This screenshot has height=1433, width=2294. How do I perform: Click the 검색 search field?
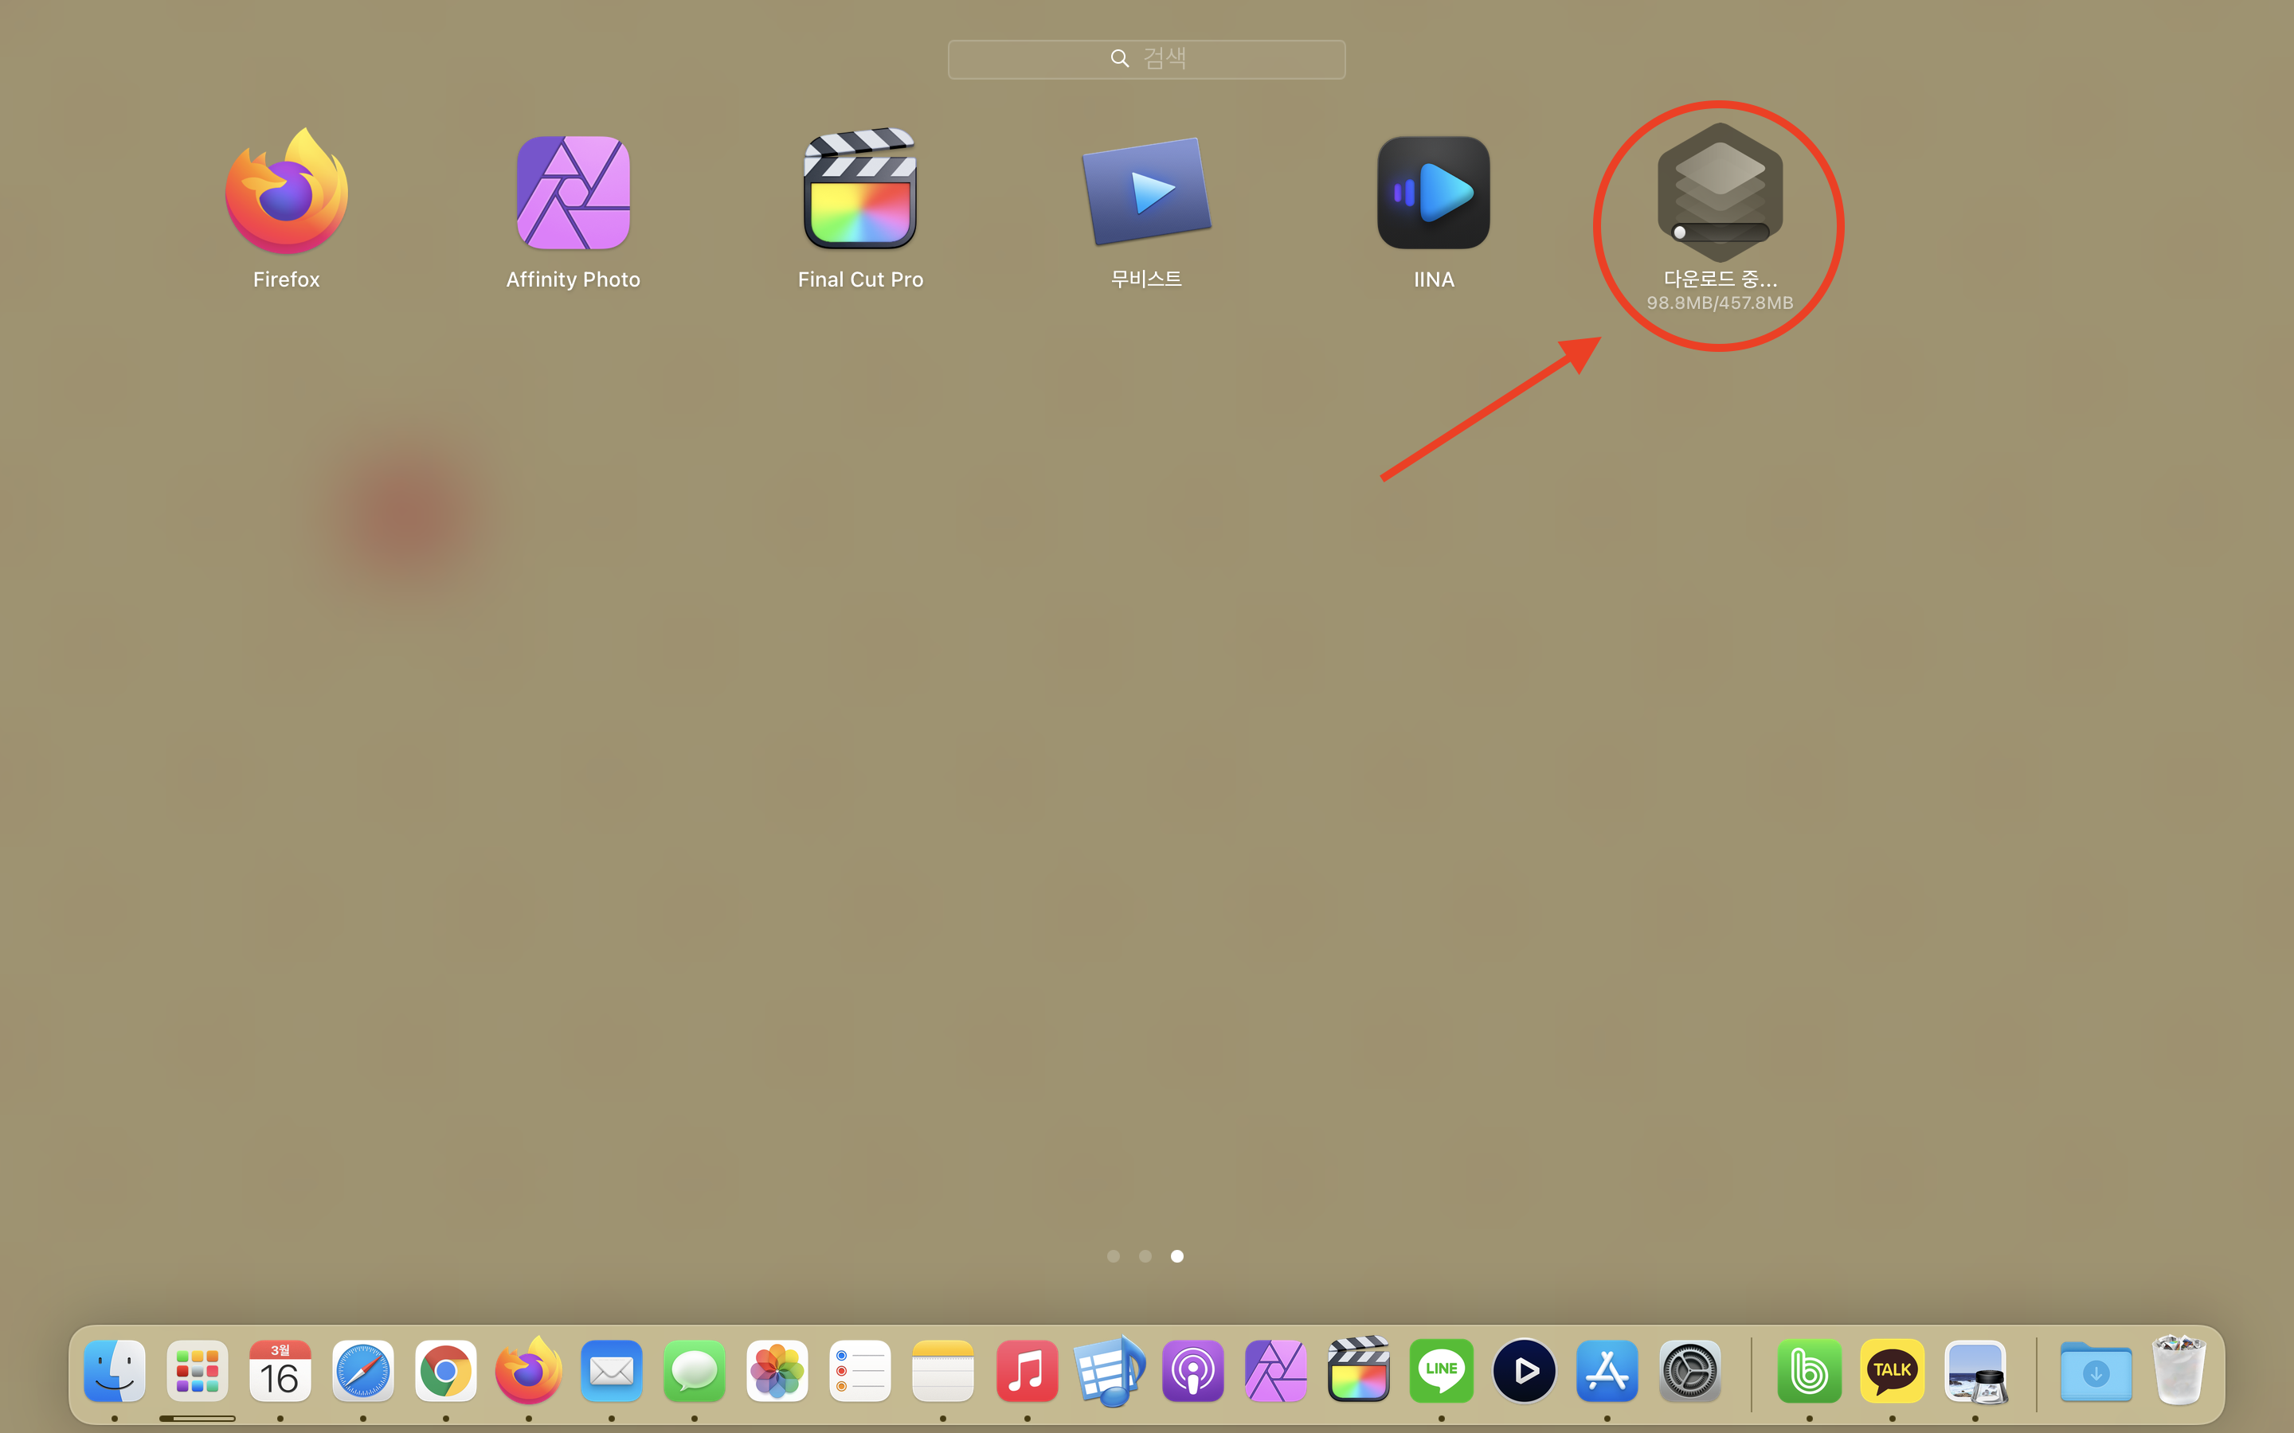(1146, 59)
